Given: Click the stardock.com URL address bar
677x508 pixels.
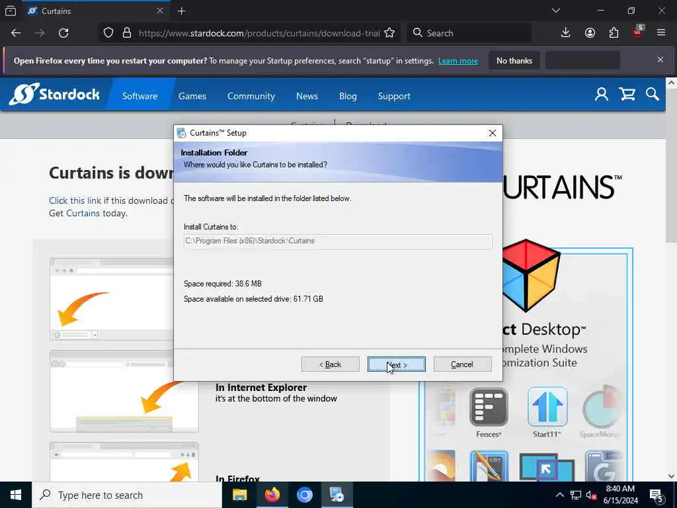Looking at the screenshot, I should (x=259, y=33).
